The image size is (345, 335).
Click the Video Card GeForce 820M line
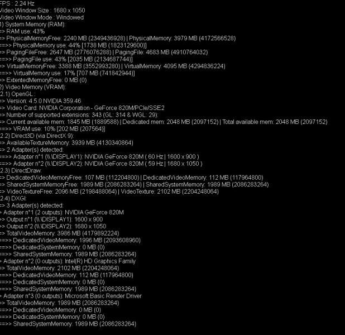[82, 108]
